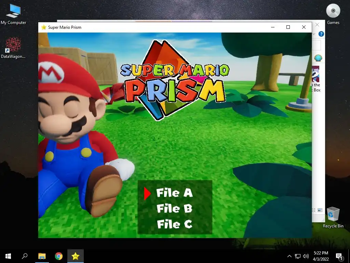350x263 pixels.
Task: Open DataWagon desktop shortcut
Action: 13,48
